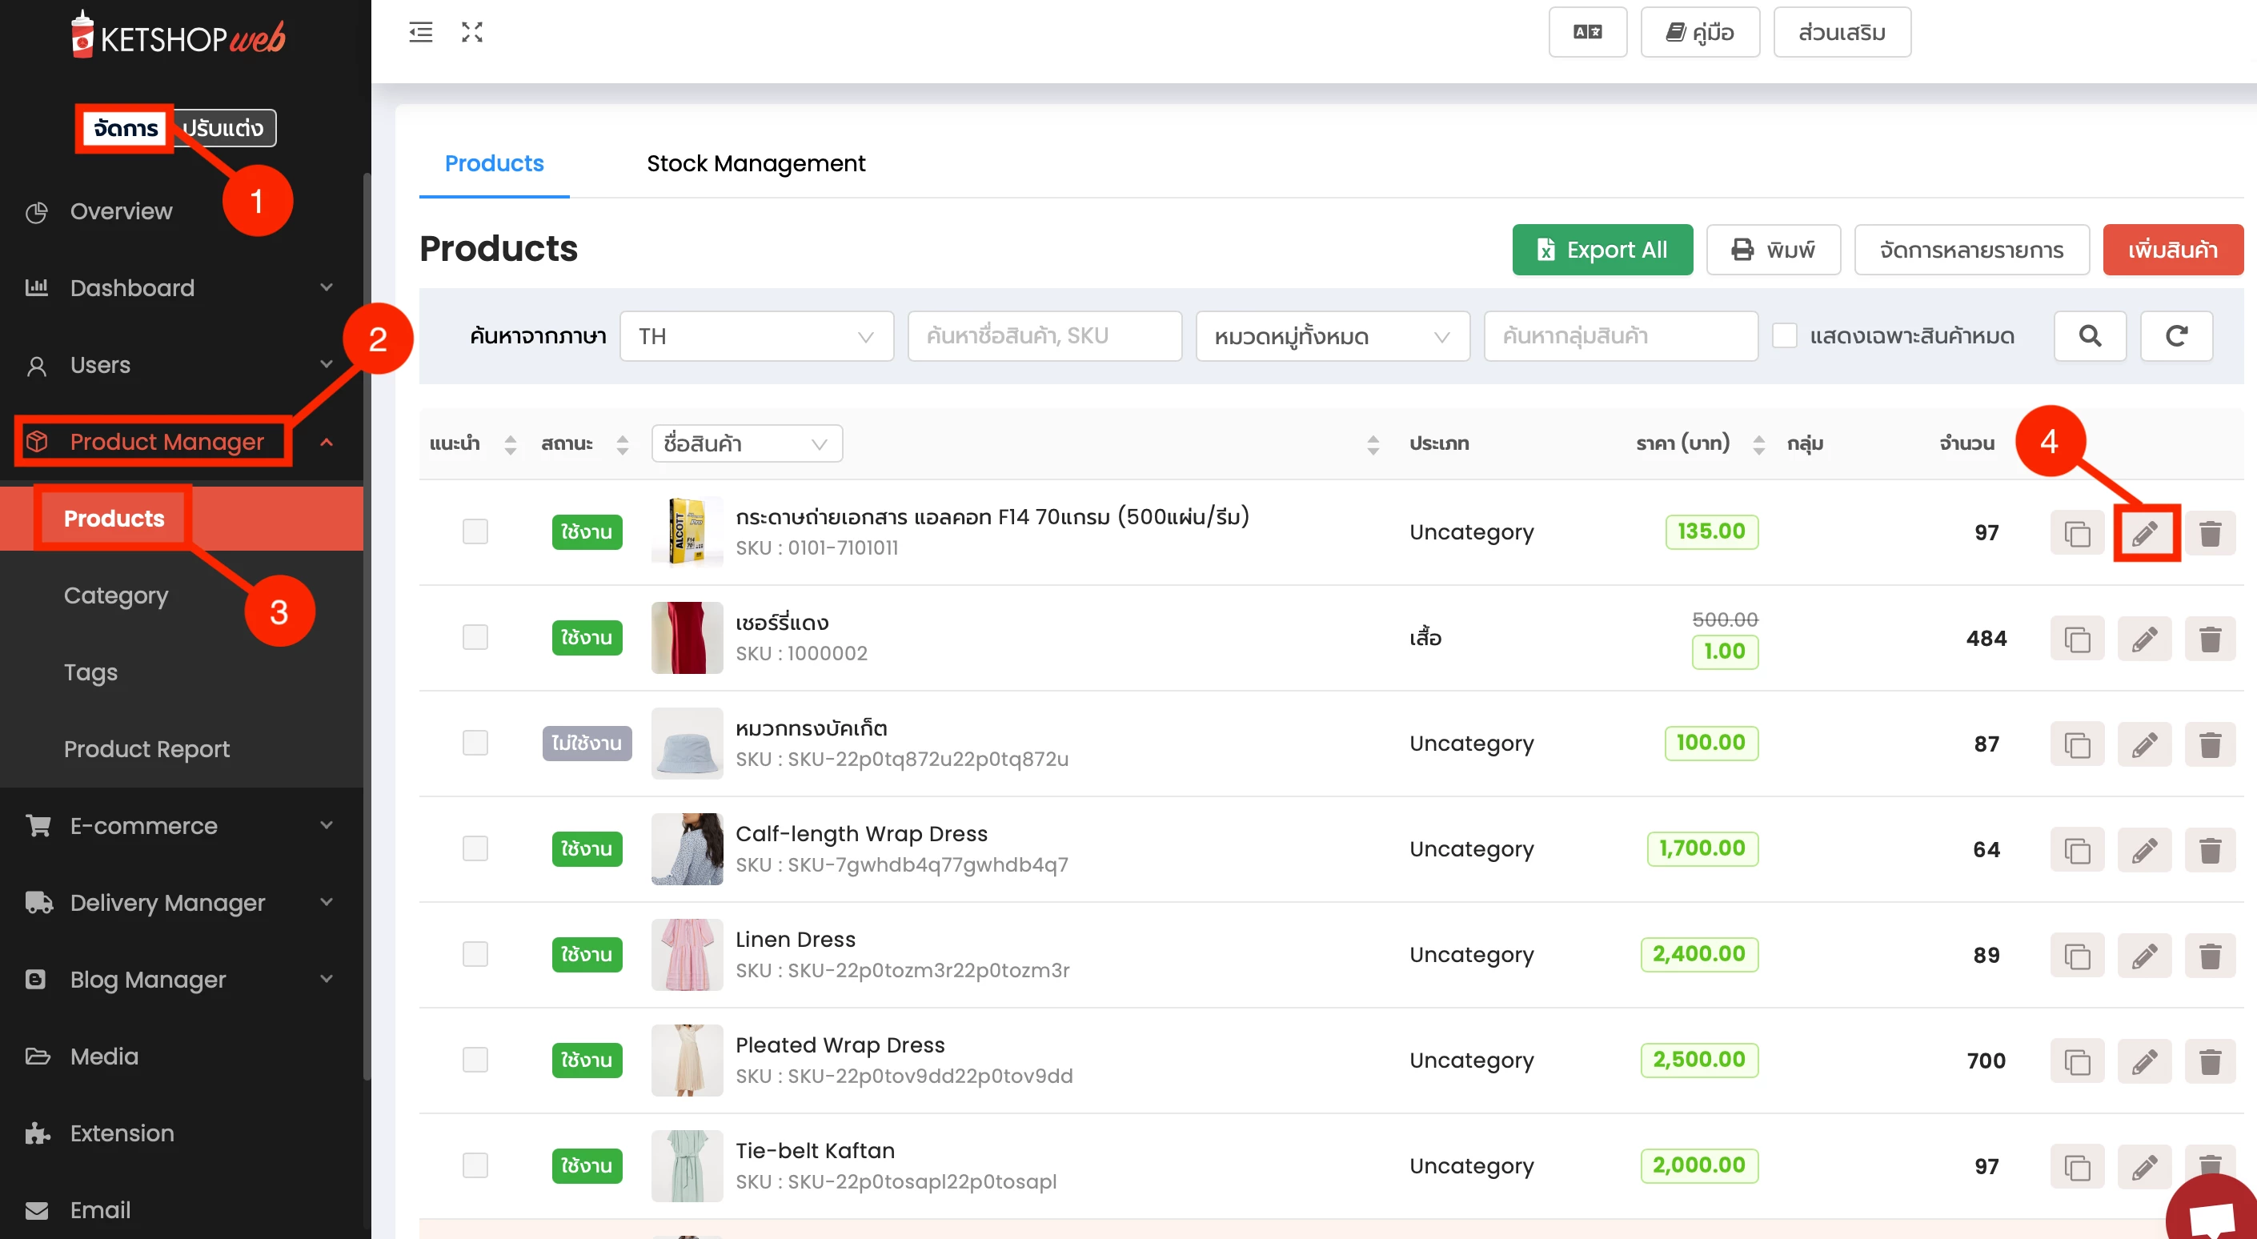The image size is (2257, 1239).
Task: Tick checkbox for Calf-length Wrap Dress
Action: tap(475, 848)
